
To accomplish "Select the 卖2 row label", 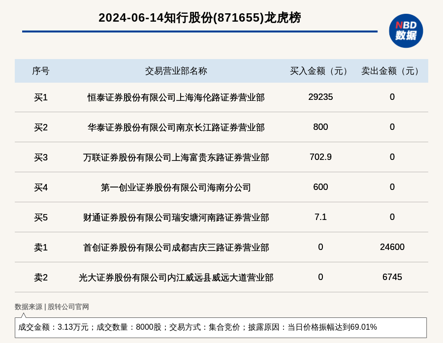I will (41, 278).
